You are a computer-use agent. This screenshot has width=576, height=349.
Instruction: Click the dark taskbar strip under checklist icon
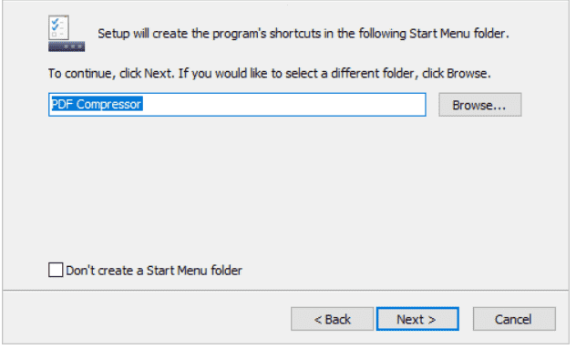67,46
